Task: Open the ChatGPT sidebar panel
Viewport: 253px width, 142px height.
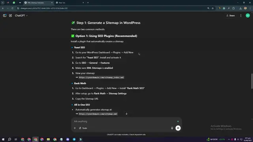Action: pos(4,15)
